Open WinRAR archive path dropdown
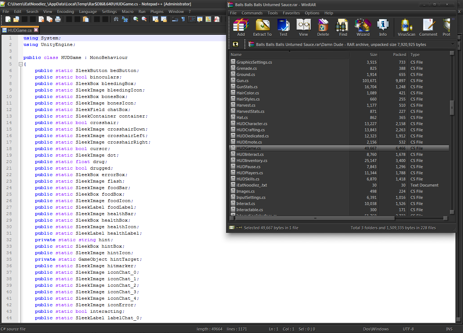This screenshot has height=333, width=463. [x=453, y=44]
